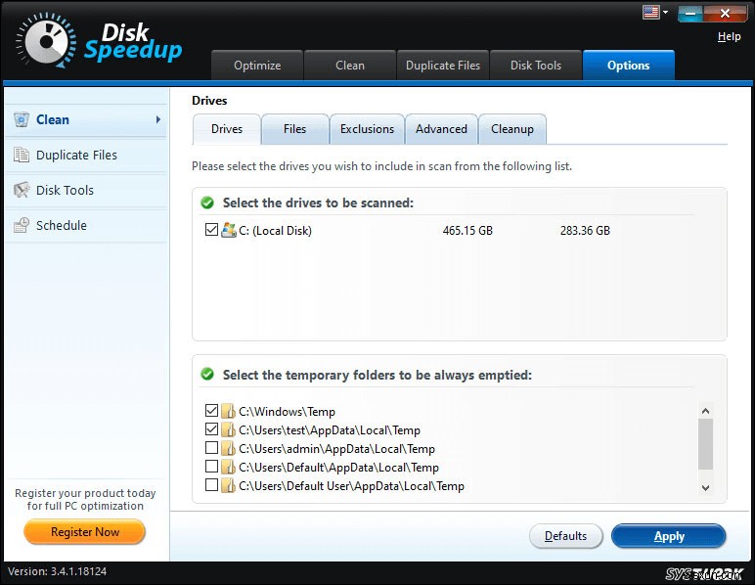
Task: Expand the Clean sidebar arrow
Action: coord(157,119)
